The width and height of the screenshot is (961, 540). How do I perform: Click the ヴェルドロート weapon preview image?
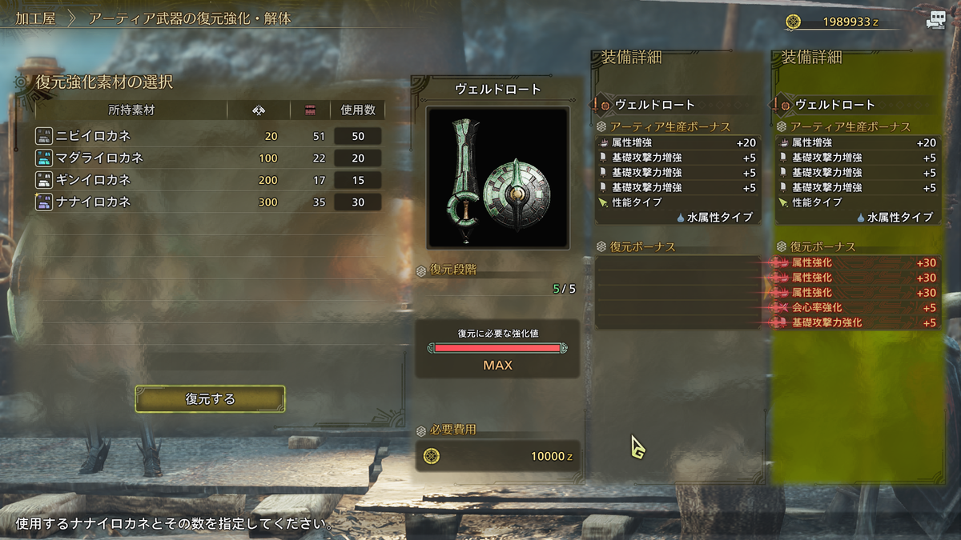click(x=498, y=177)
